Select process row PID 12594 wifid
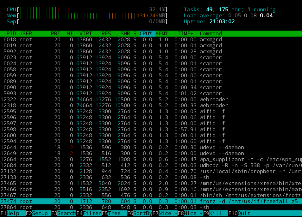The height and width of the screenshot is (217, 302). pos(151,141)
